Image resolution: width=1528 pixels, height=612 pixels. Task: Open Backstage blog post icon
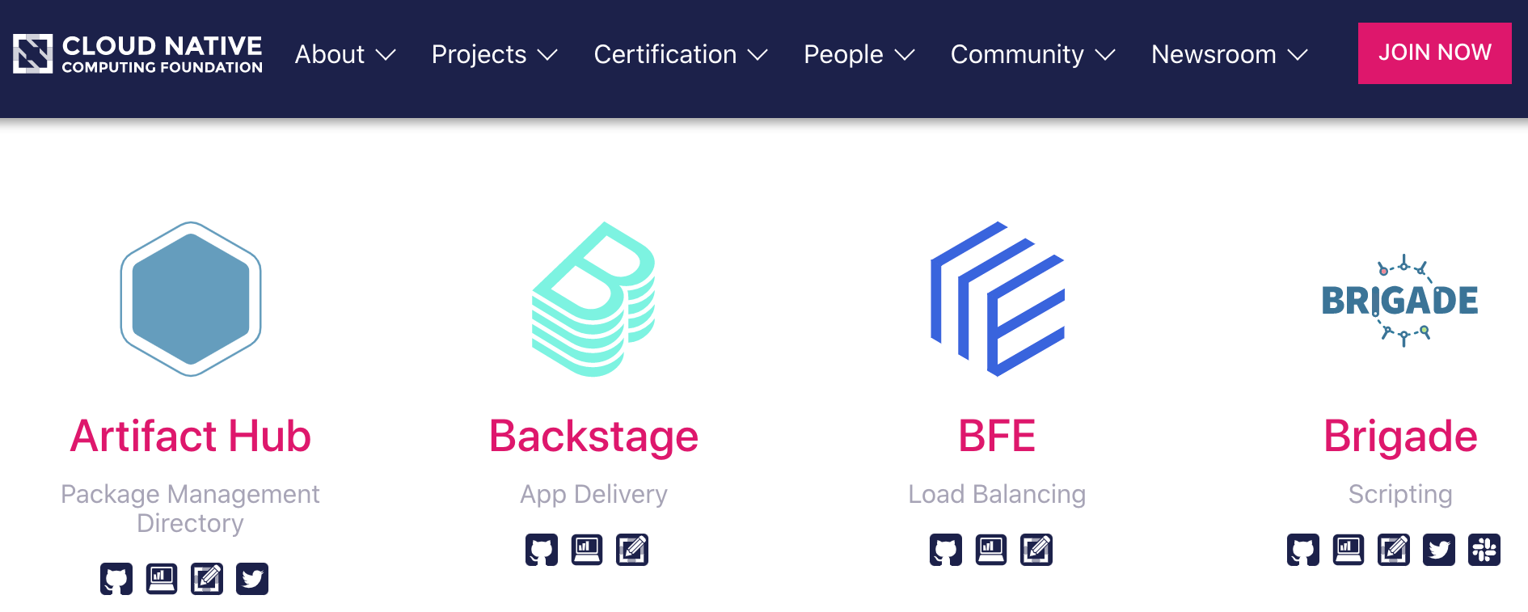[x=632, y=550]
